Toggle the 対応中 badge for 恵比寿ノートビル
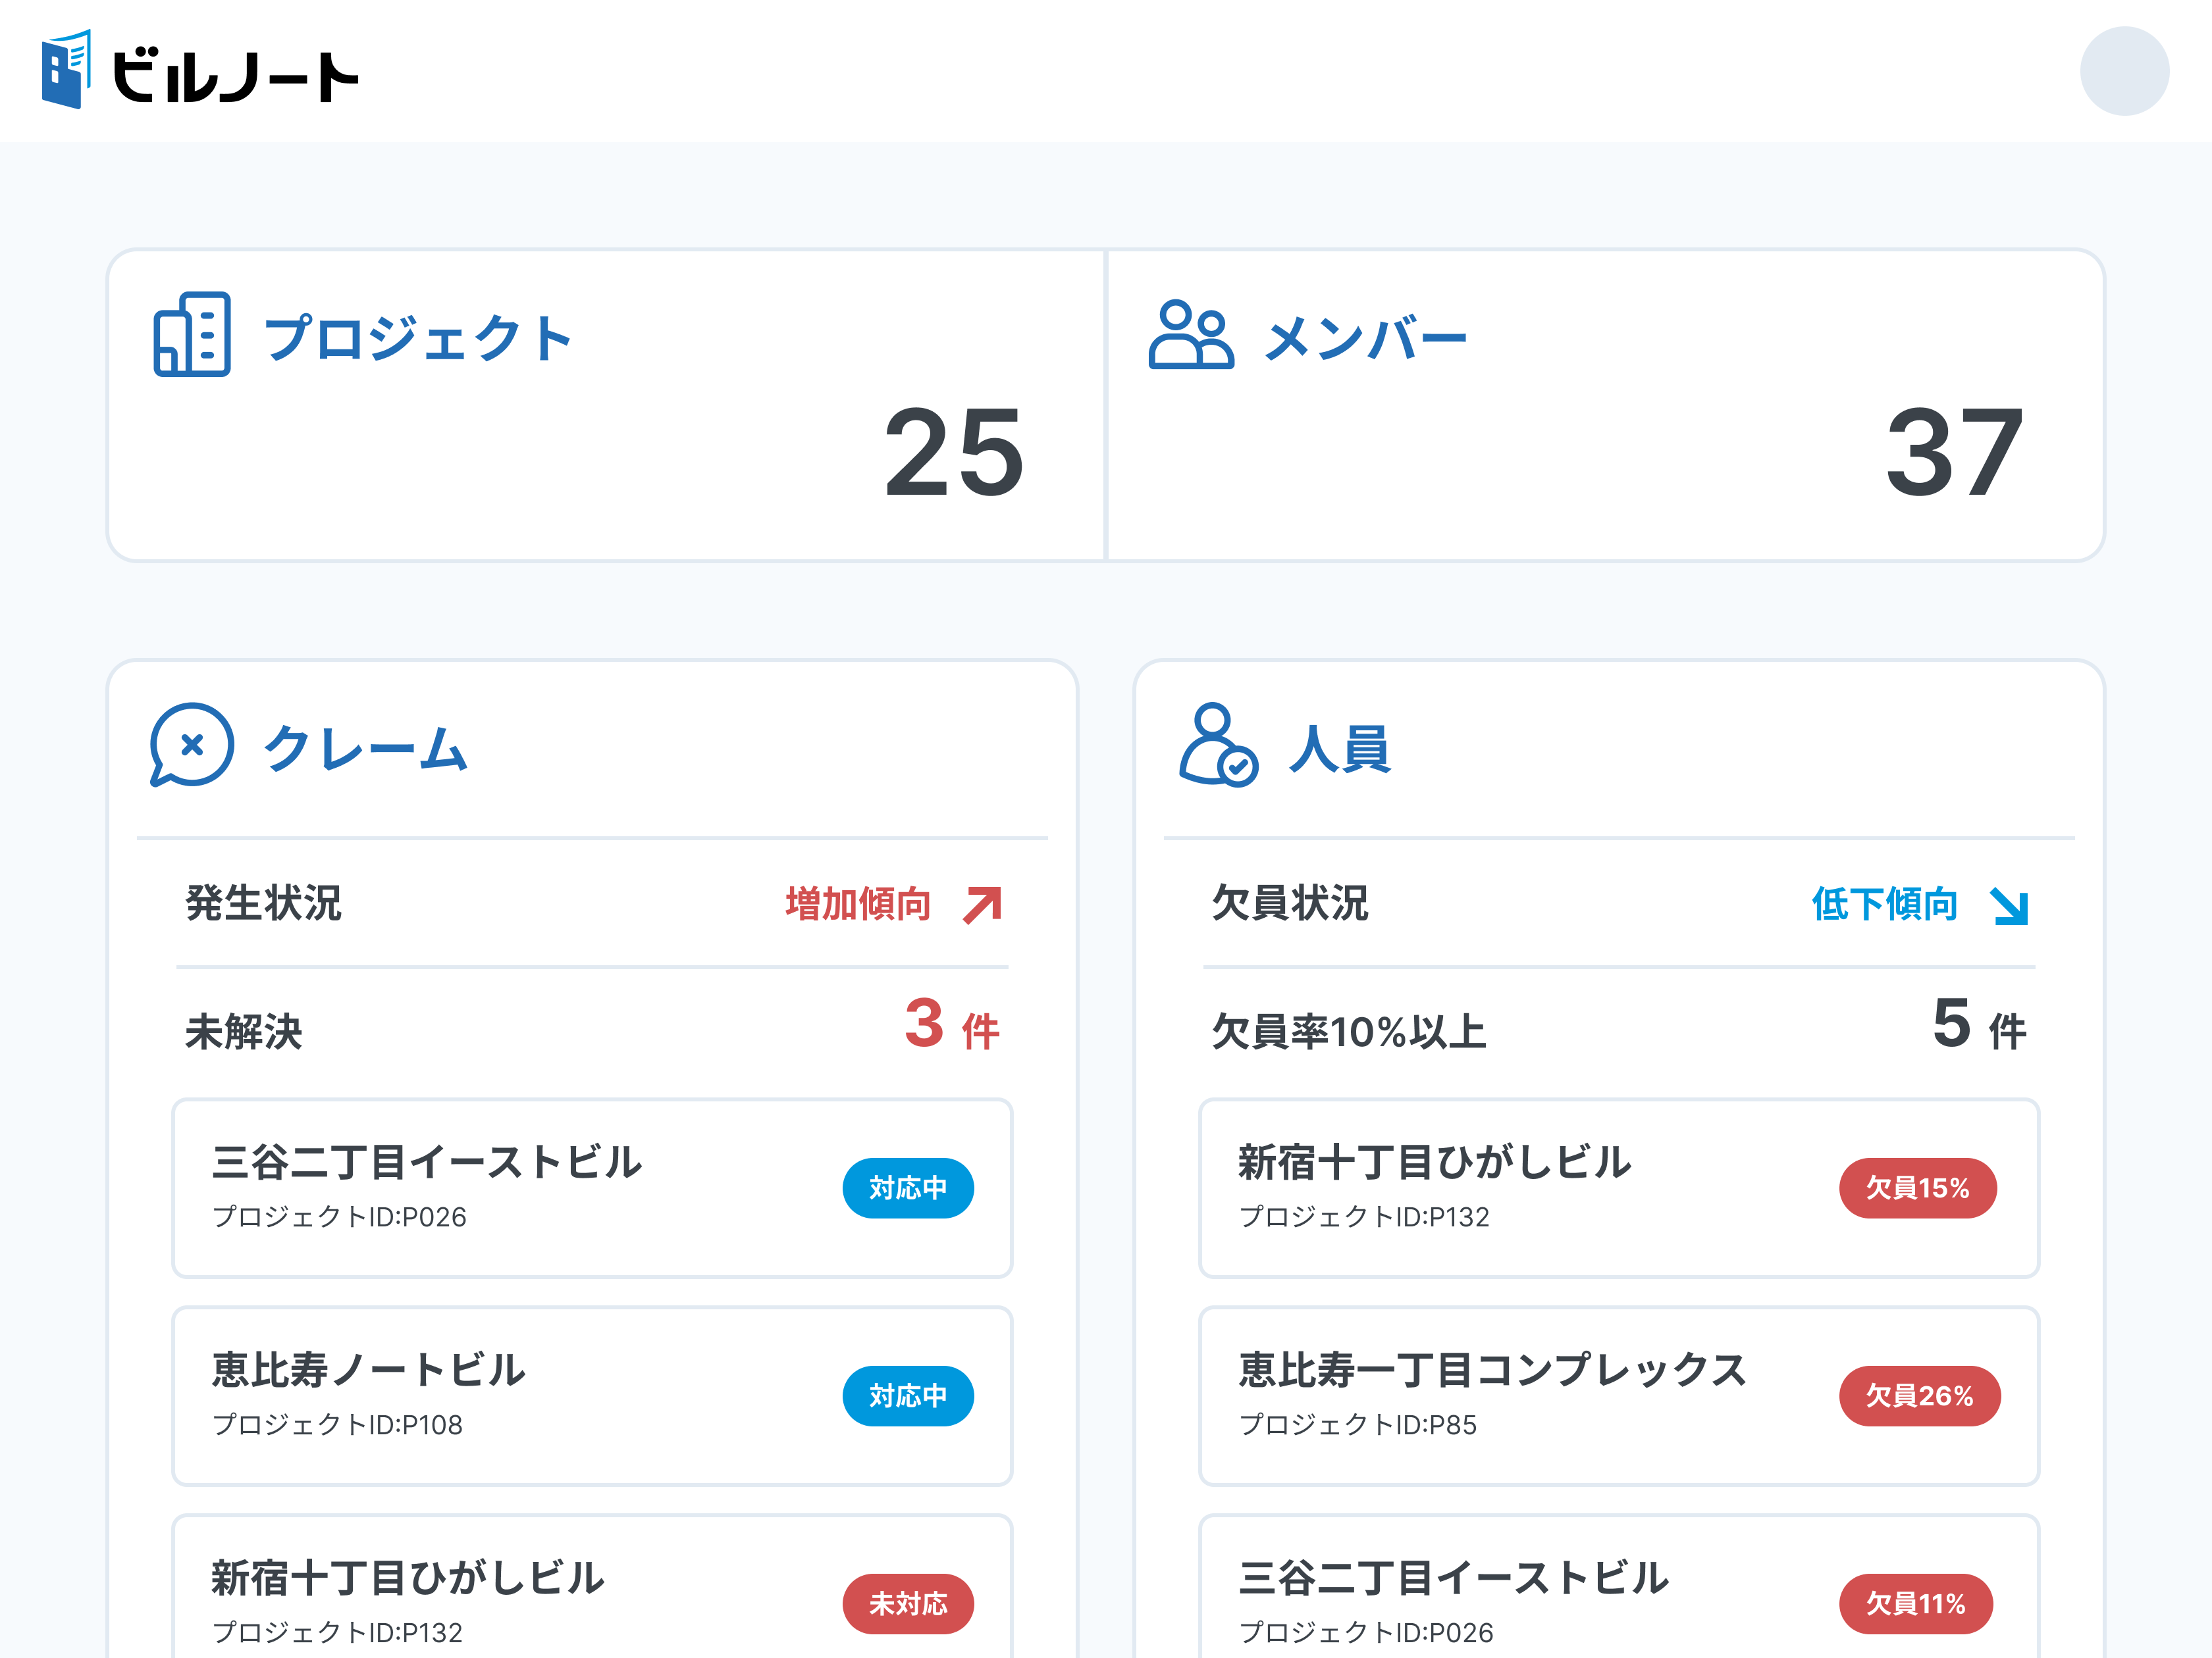The width and height of the screenshot is (2212, 1658). point(908,1396)
